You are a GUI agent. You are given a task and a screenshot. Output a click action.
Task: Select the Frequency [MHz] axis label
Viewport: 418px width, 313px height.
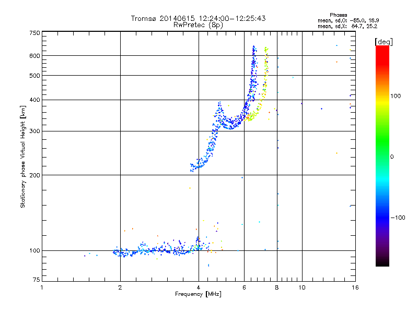tap(198, 294)
